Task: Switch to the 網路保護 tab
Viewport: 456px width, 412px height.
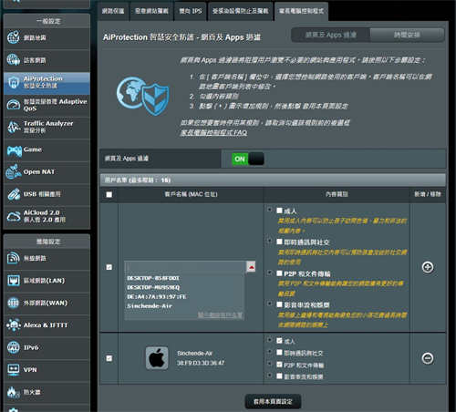Action: [x=113, y=11]
